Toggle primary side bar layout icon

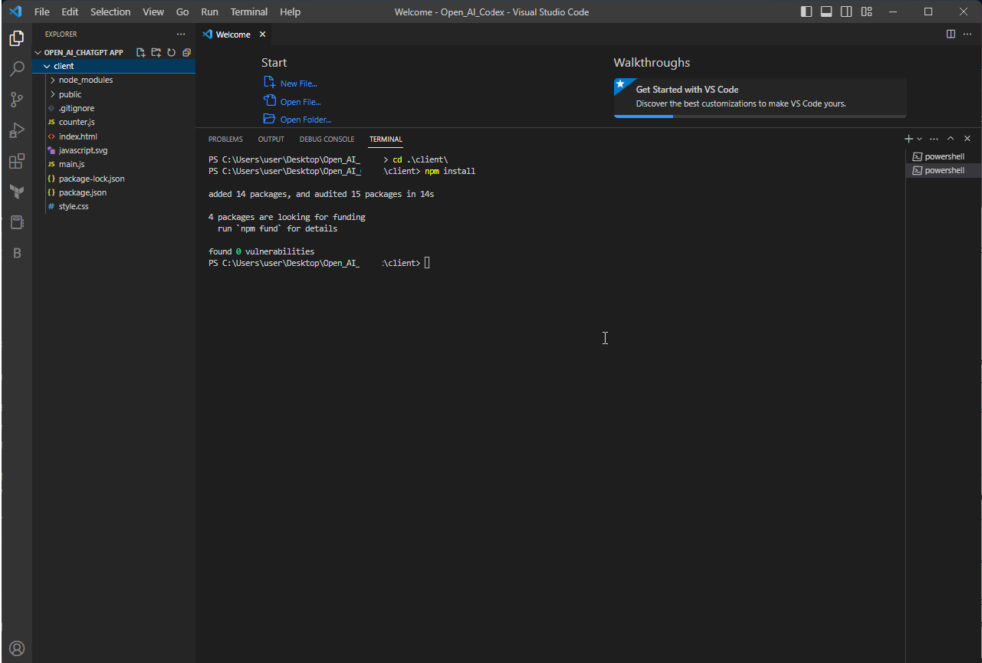tap(806, 11)
